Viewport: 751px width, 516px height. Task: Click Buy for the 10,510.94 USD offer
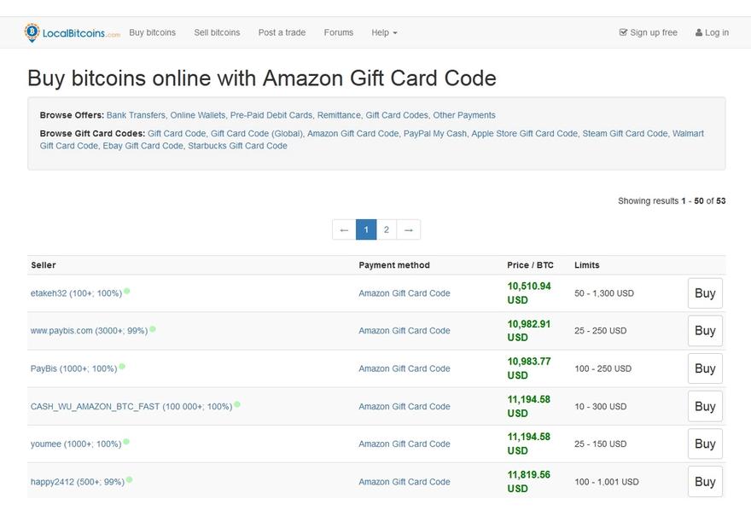click(x=705, y=293)
